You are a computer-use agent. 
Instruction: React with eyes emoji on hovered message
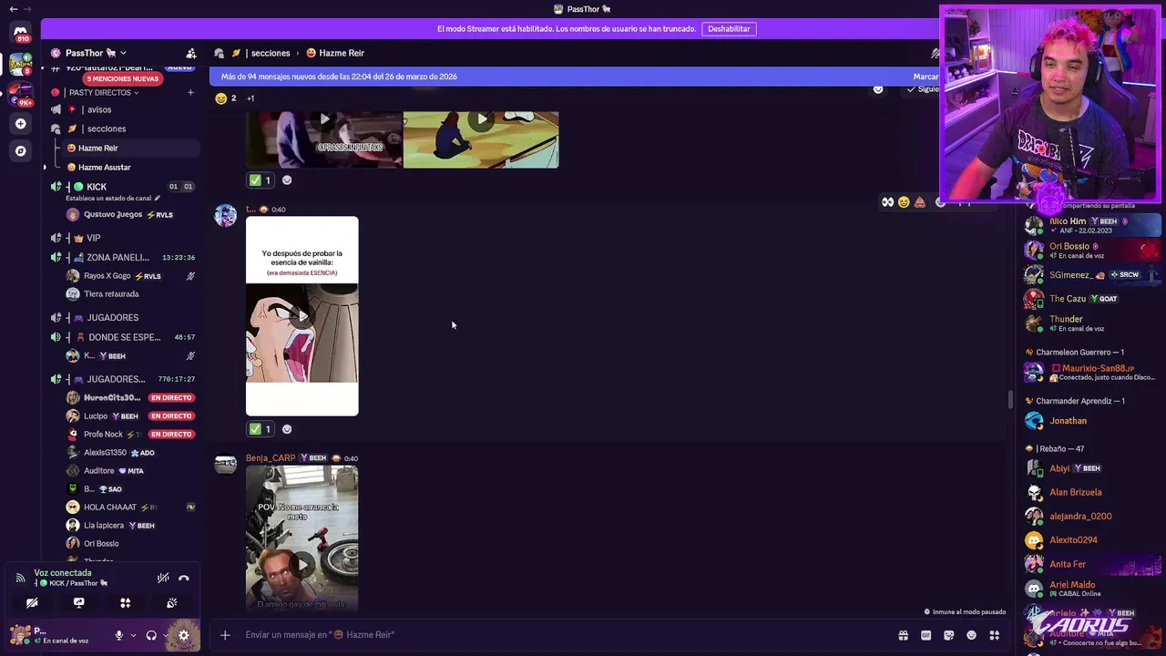[x=887, y=202]
